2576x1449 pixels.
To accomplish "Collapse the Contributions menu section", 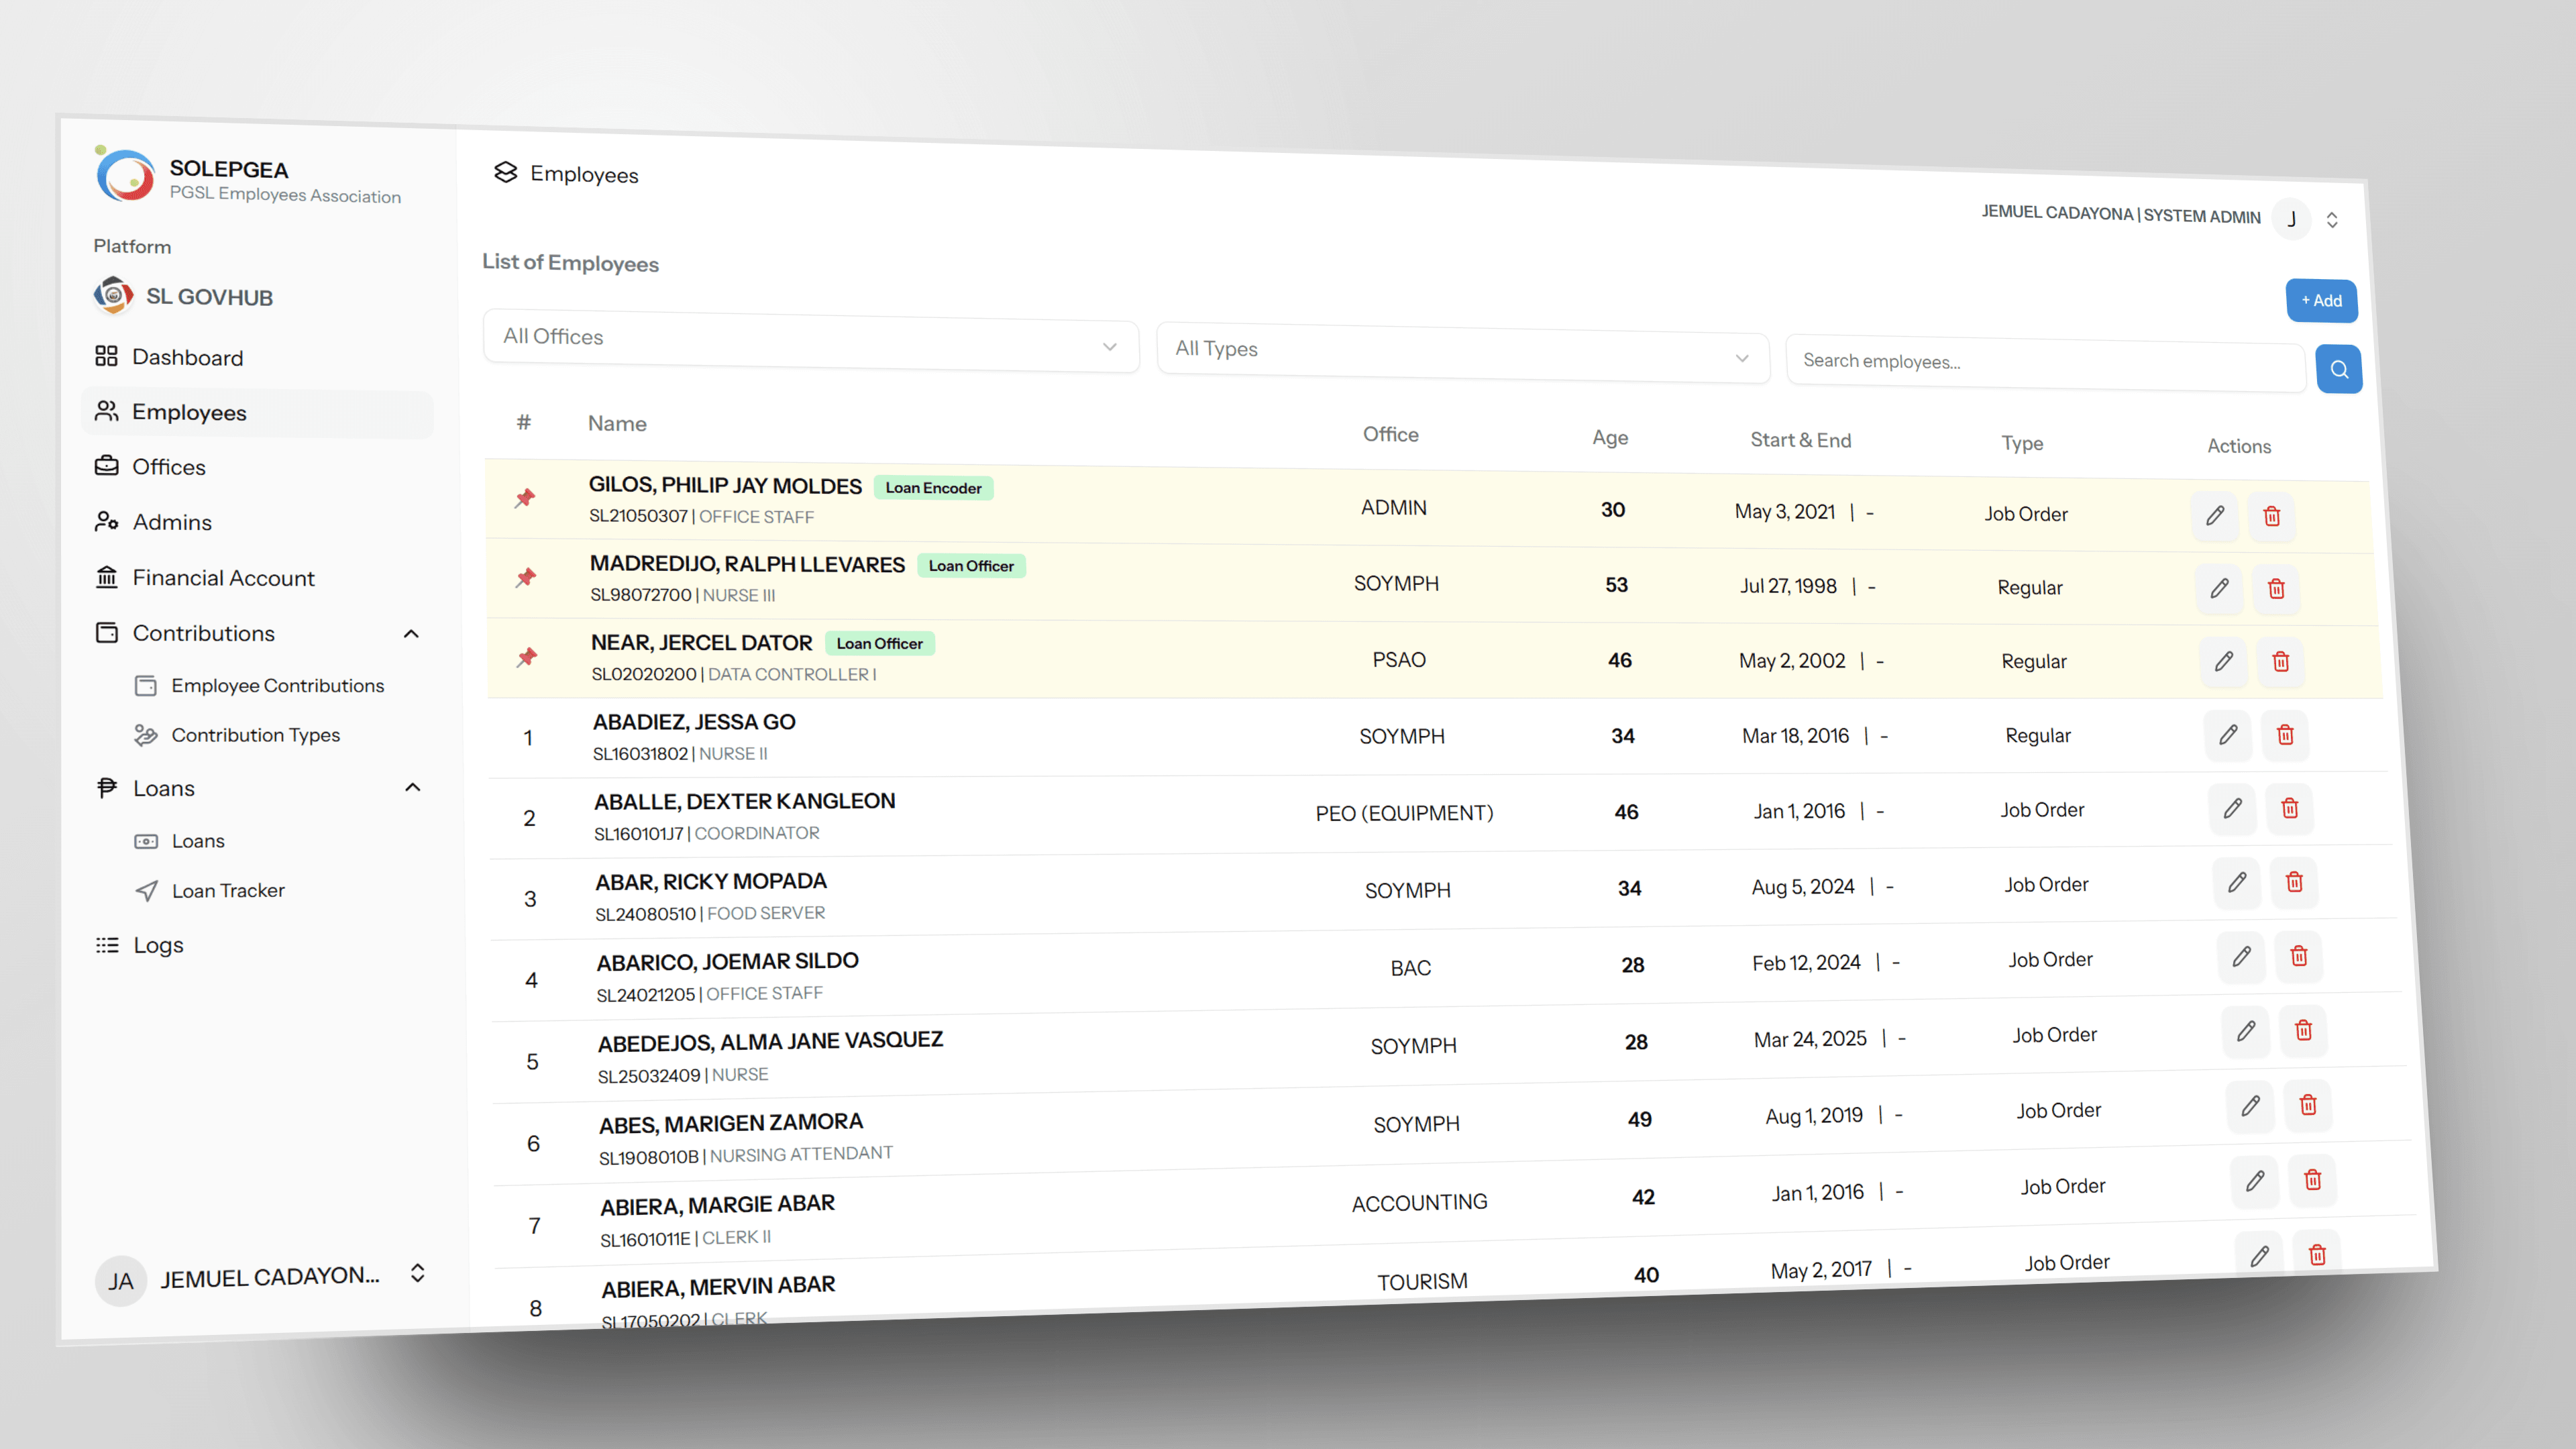I will point(411,634).
